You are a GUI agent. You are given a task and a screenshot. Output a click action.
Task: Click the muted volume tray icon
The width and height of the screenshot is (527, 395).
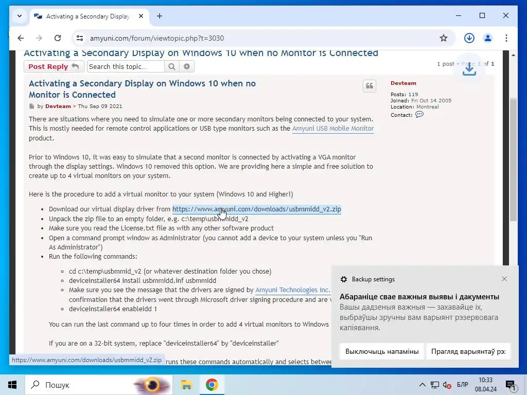click(447, 385)
